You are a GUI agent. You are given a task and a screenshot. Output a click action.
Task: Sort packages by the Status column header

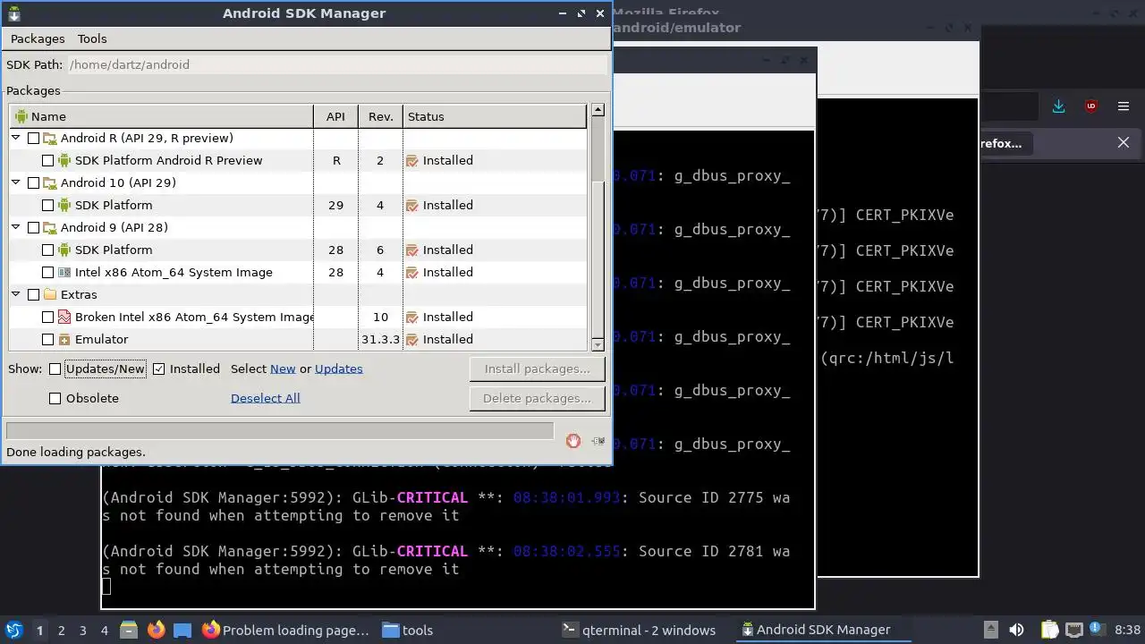point(495,116)
